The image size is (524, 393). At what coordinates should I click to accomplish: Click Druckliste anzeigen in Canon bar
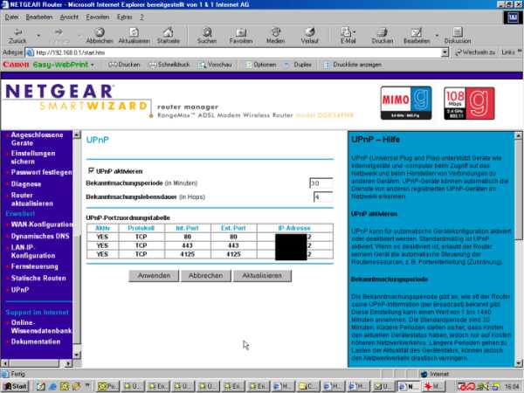[353, 65]
